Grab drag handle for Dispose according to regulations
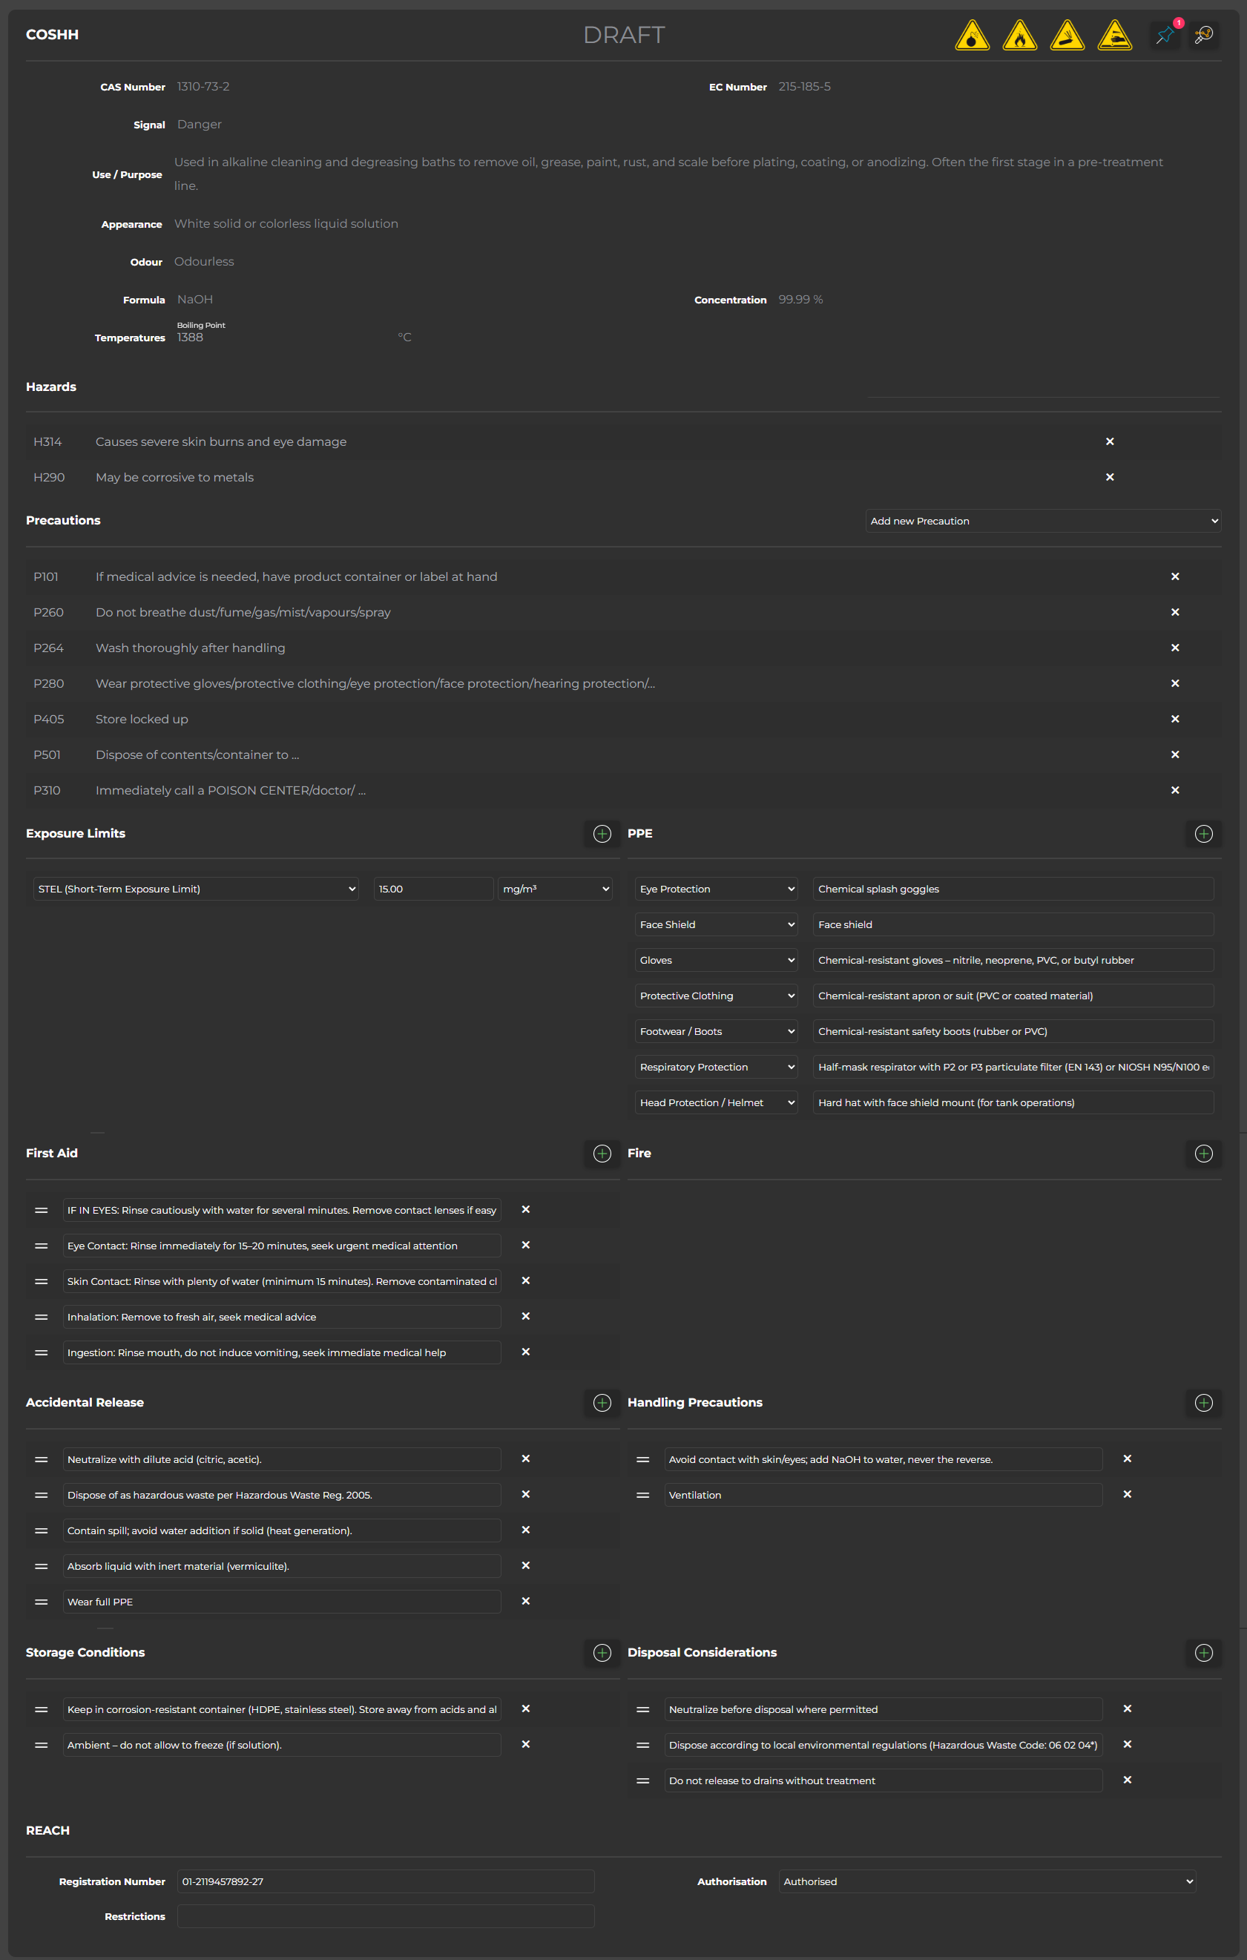 pyautogui.click(x=643, y=1746)
